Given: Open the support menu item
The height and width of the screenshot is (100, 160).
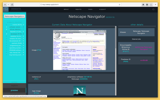Looking at the screenshot, I should (102, 9).
